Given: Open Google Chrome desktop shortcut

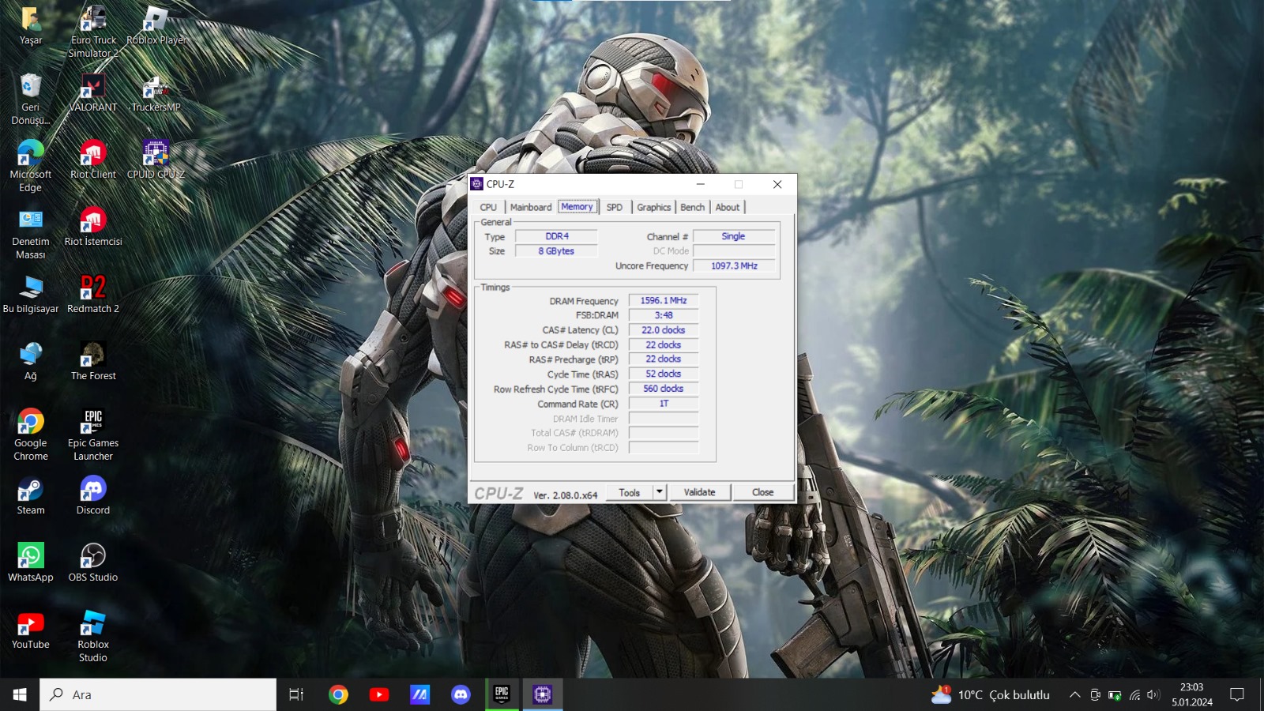Looking at the screenshot, I should pos(31,435).
